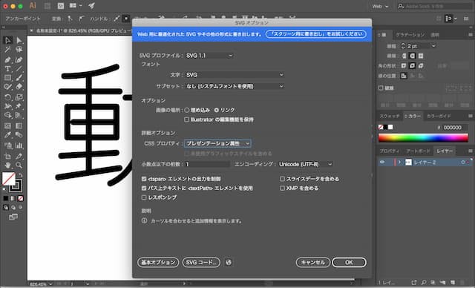Click the SVG コード... button

201,262
